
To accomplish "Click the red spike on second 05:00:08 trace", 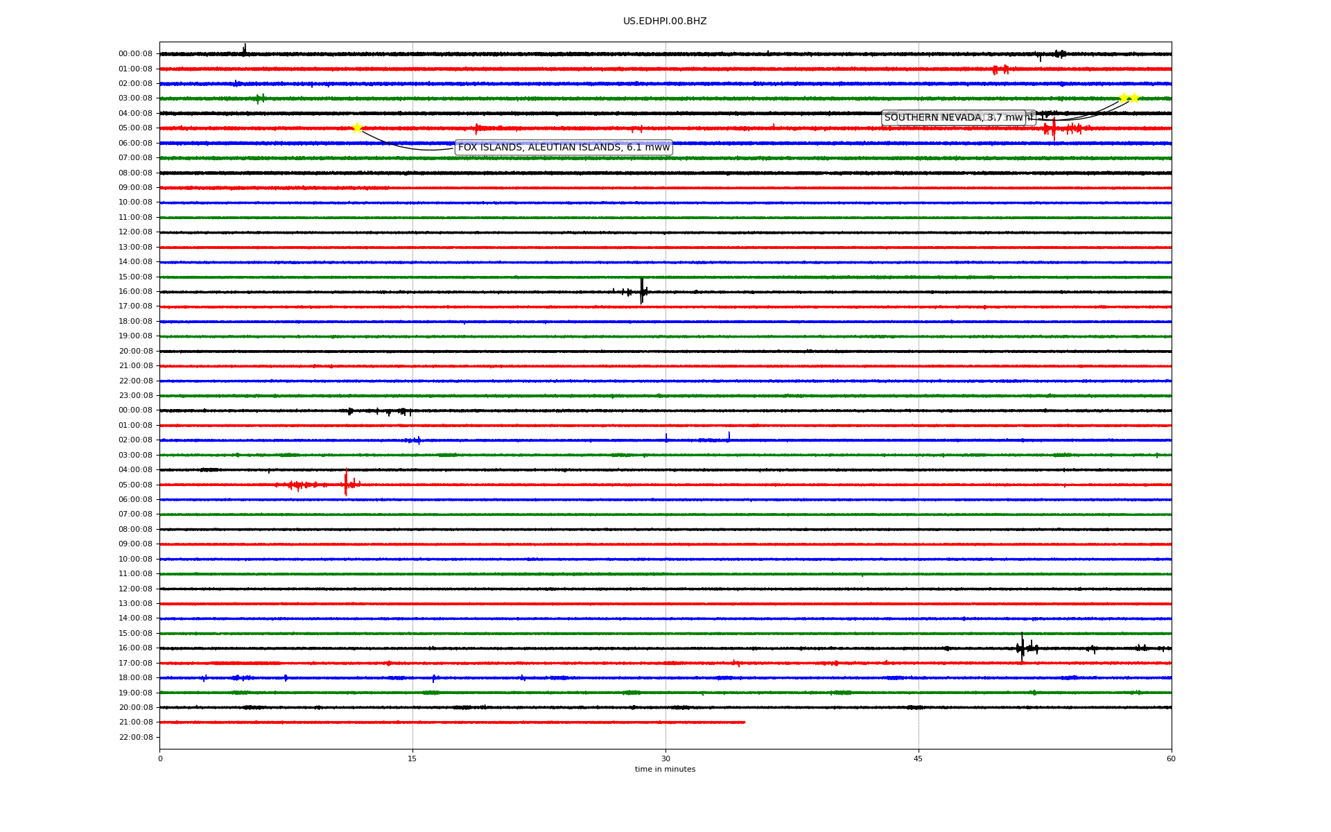I will point(346,483).
